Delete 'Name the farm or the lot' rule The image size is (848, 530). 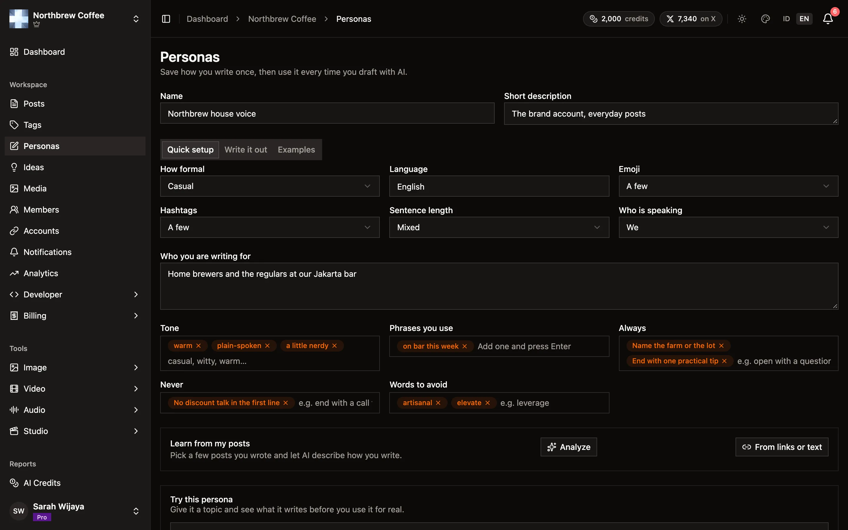pyautogui.click(x=721, y=346)
